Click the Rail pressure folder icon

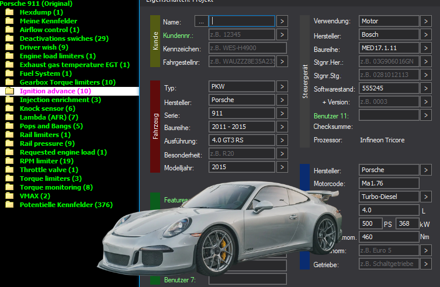click(x=9, y=143)
